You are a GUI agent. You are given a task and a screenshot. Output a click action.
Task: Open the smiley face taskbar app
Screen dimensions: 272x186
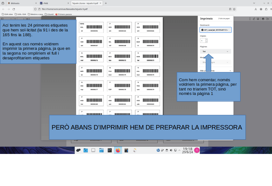tap(135, 150)
